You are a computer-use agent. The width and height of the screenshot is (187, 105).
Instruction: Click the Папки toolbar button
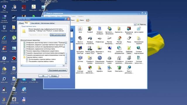[80, 20]
